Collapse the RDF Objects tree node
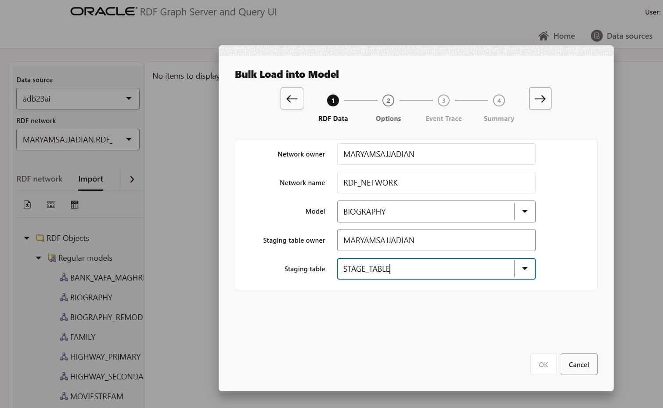 [x=27, y=238]
